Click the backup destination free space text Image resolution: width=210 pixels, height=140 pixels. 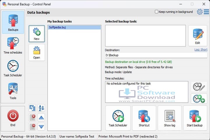138,62
